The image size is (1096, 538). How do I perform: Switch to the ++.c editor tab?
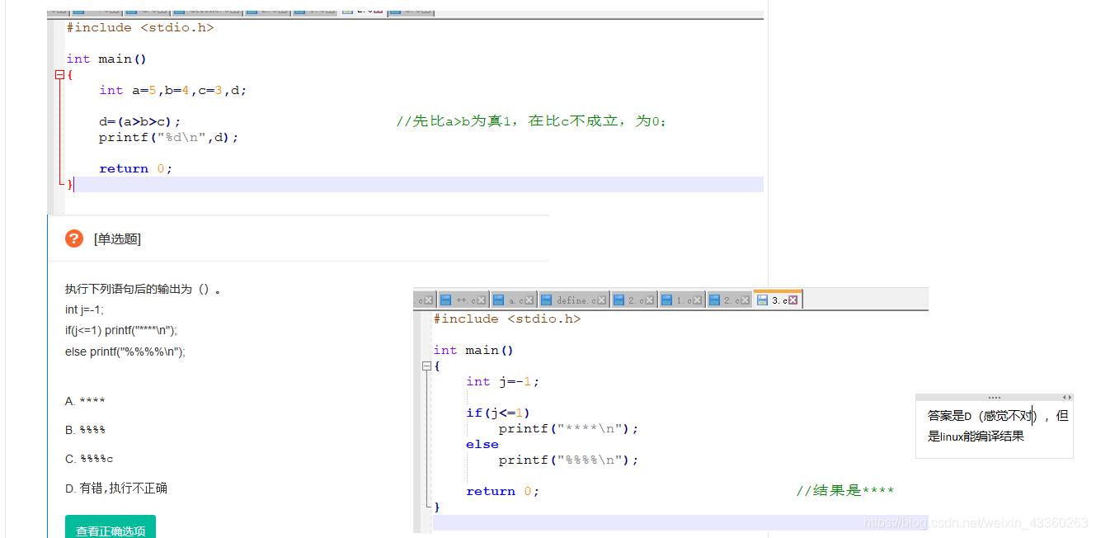[x=463, y=300]
